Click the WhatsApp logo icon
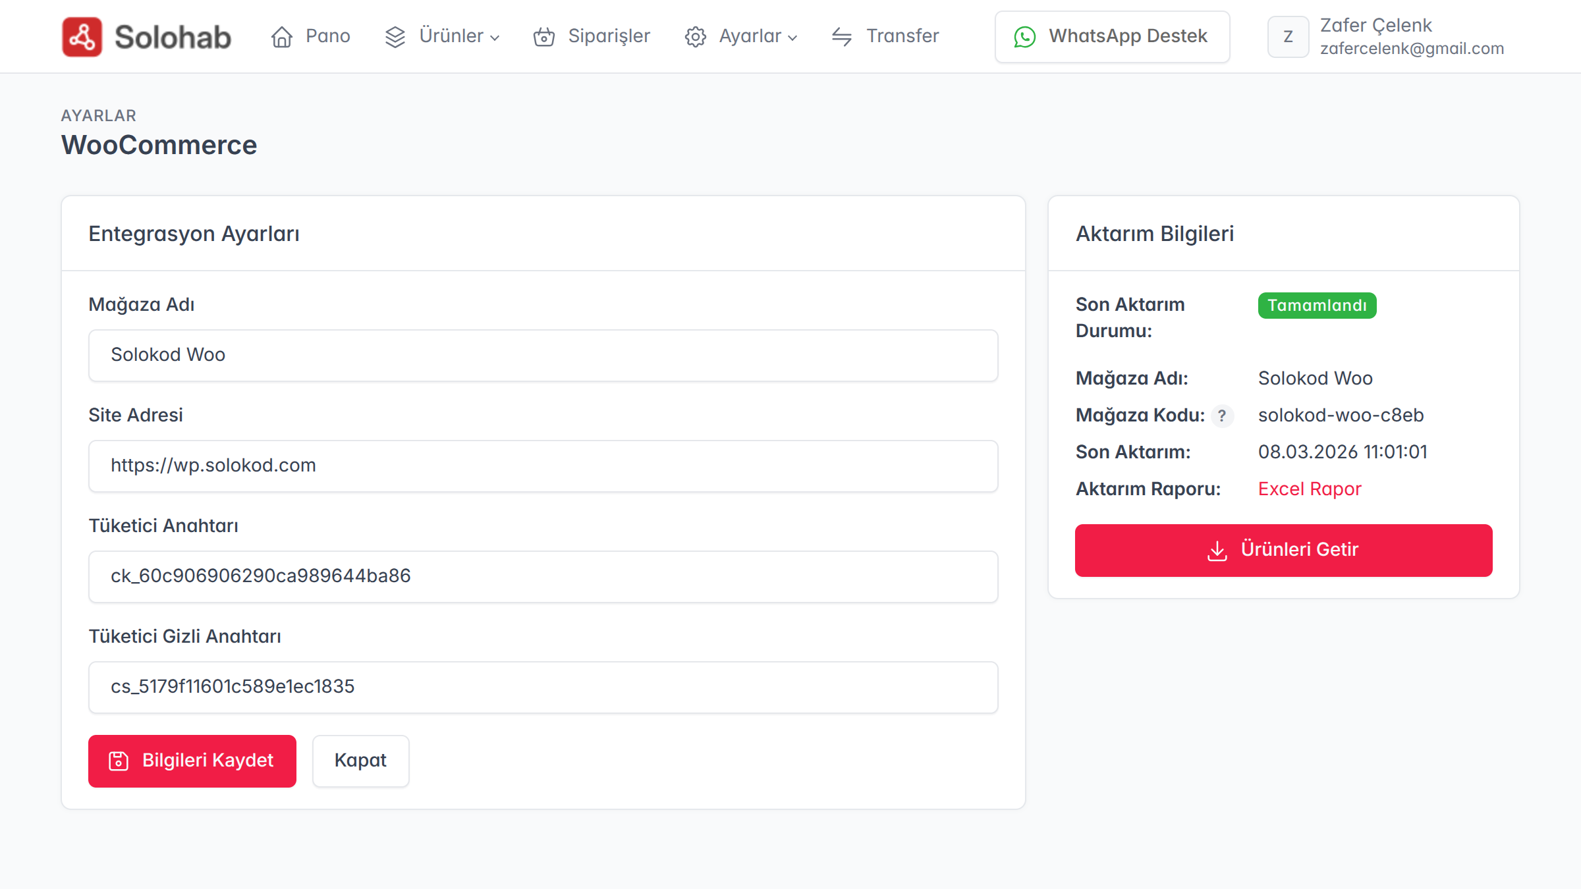The height and width of the screenshot is (889, 1581). pyautogui.click(x=1025, y=37)
